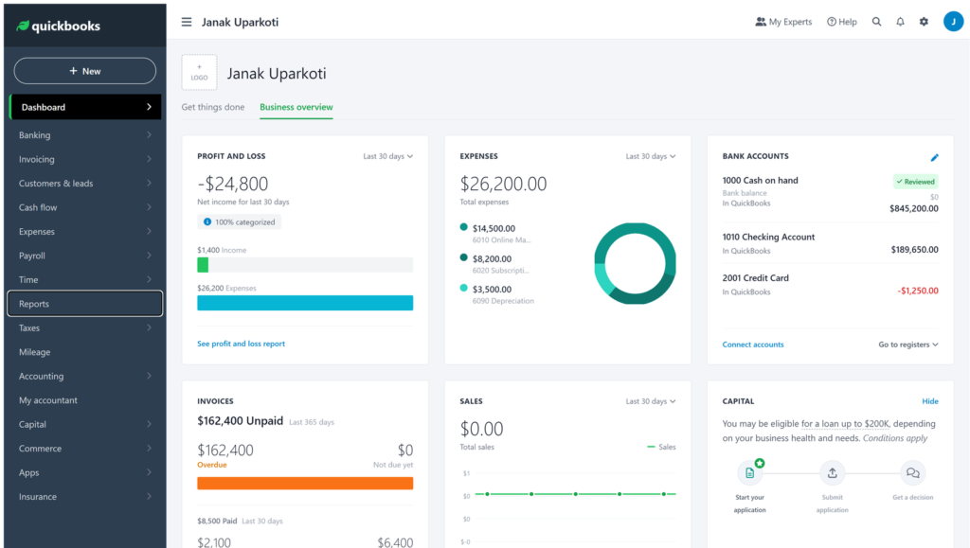Open the settings gear icon

924,22
